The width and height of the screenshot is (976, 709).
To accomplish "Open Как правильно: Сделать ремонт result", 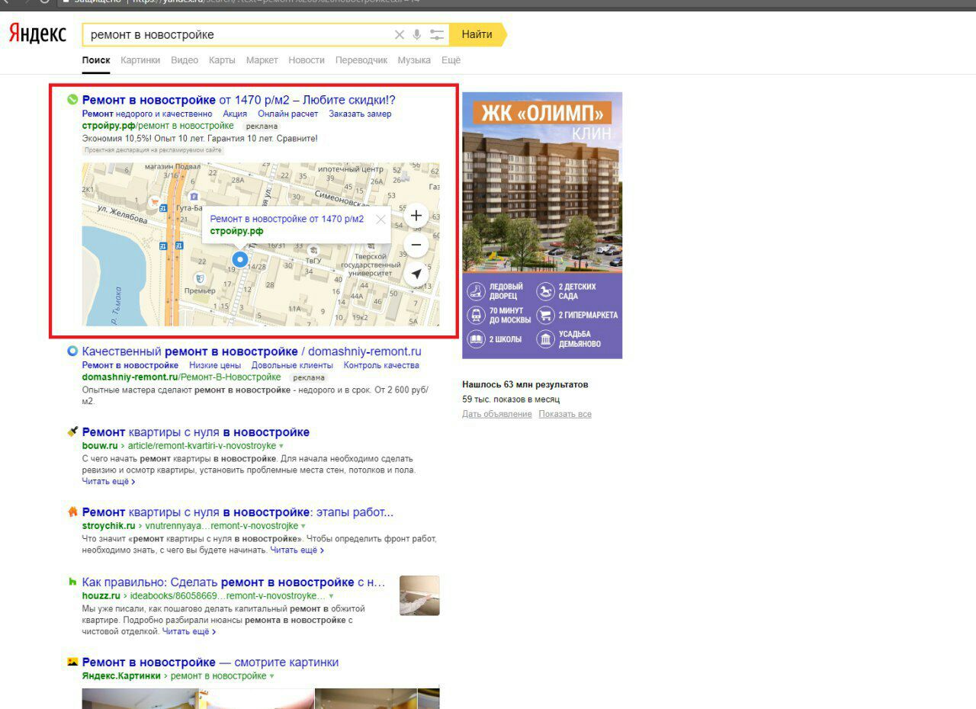I will [x=233, y=582].
